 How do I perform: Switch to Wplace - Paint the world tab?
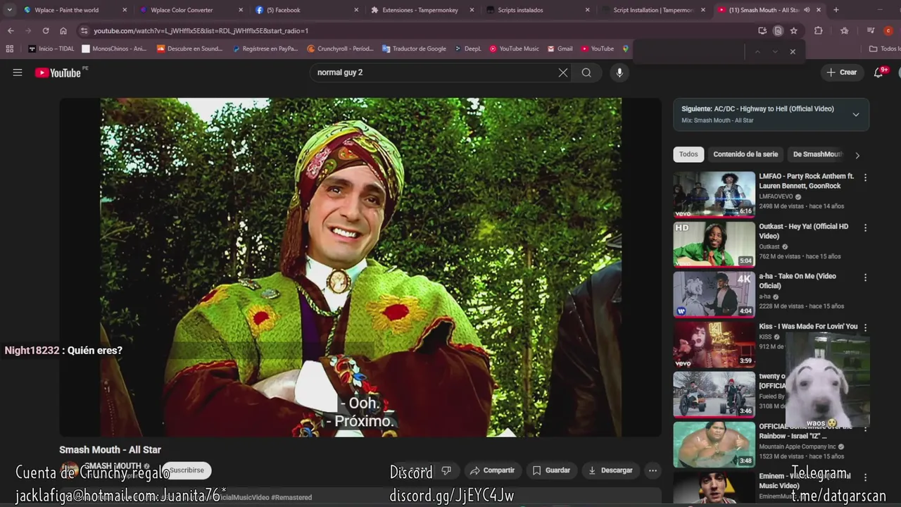click(76, 10)
